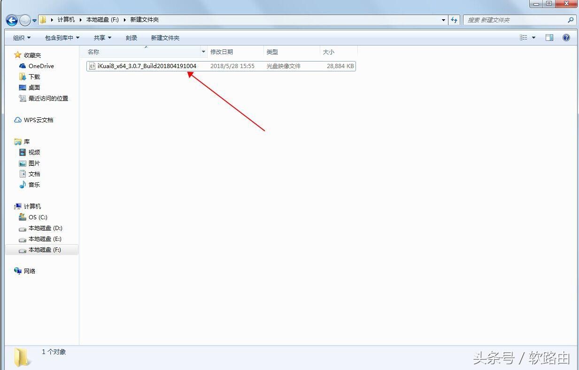Select 收藏夹 in the navigation pane
This screenshot has height=370, width=579.
pos(32,55)
